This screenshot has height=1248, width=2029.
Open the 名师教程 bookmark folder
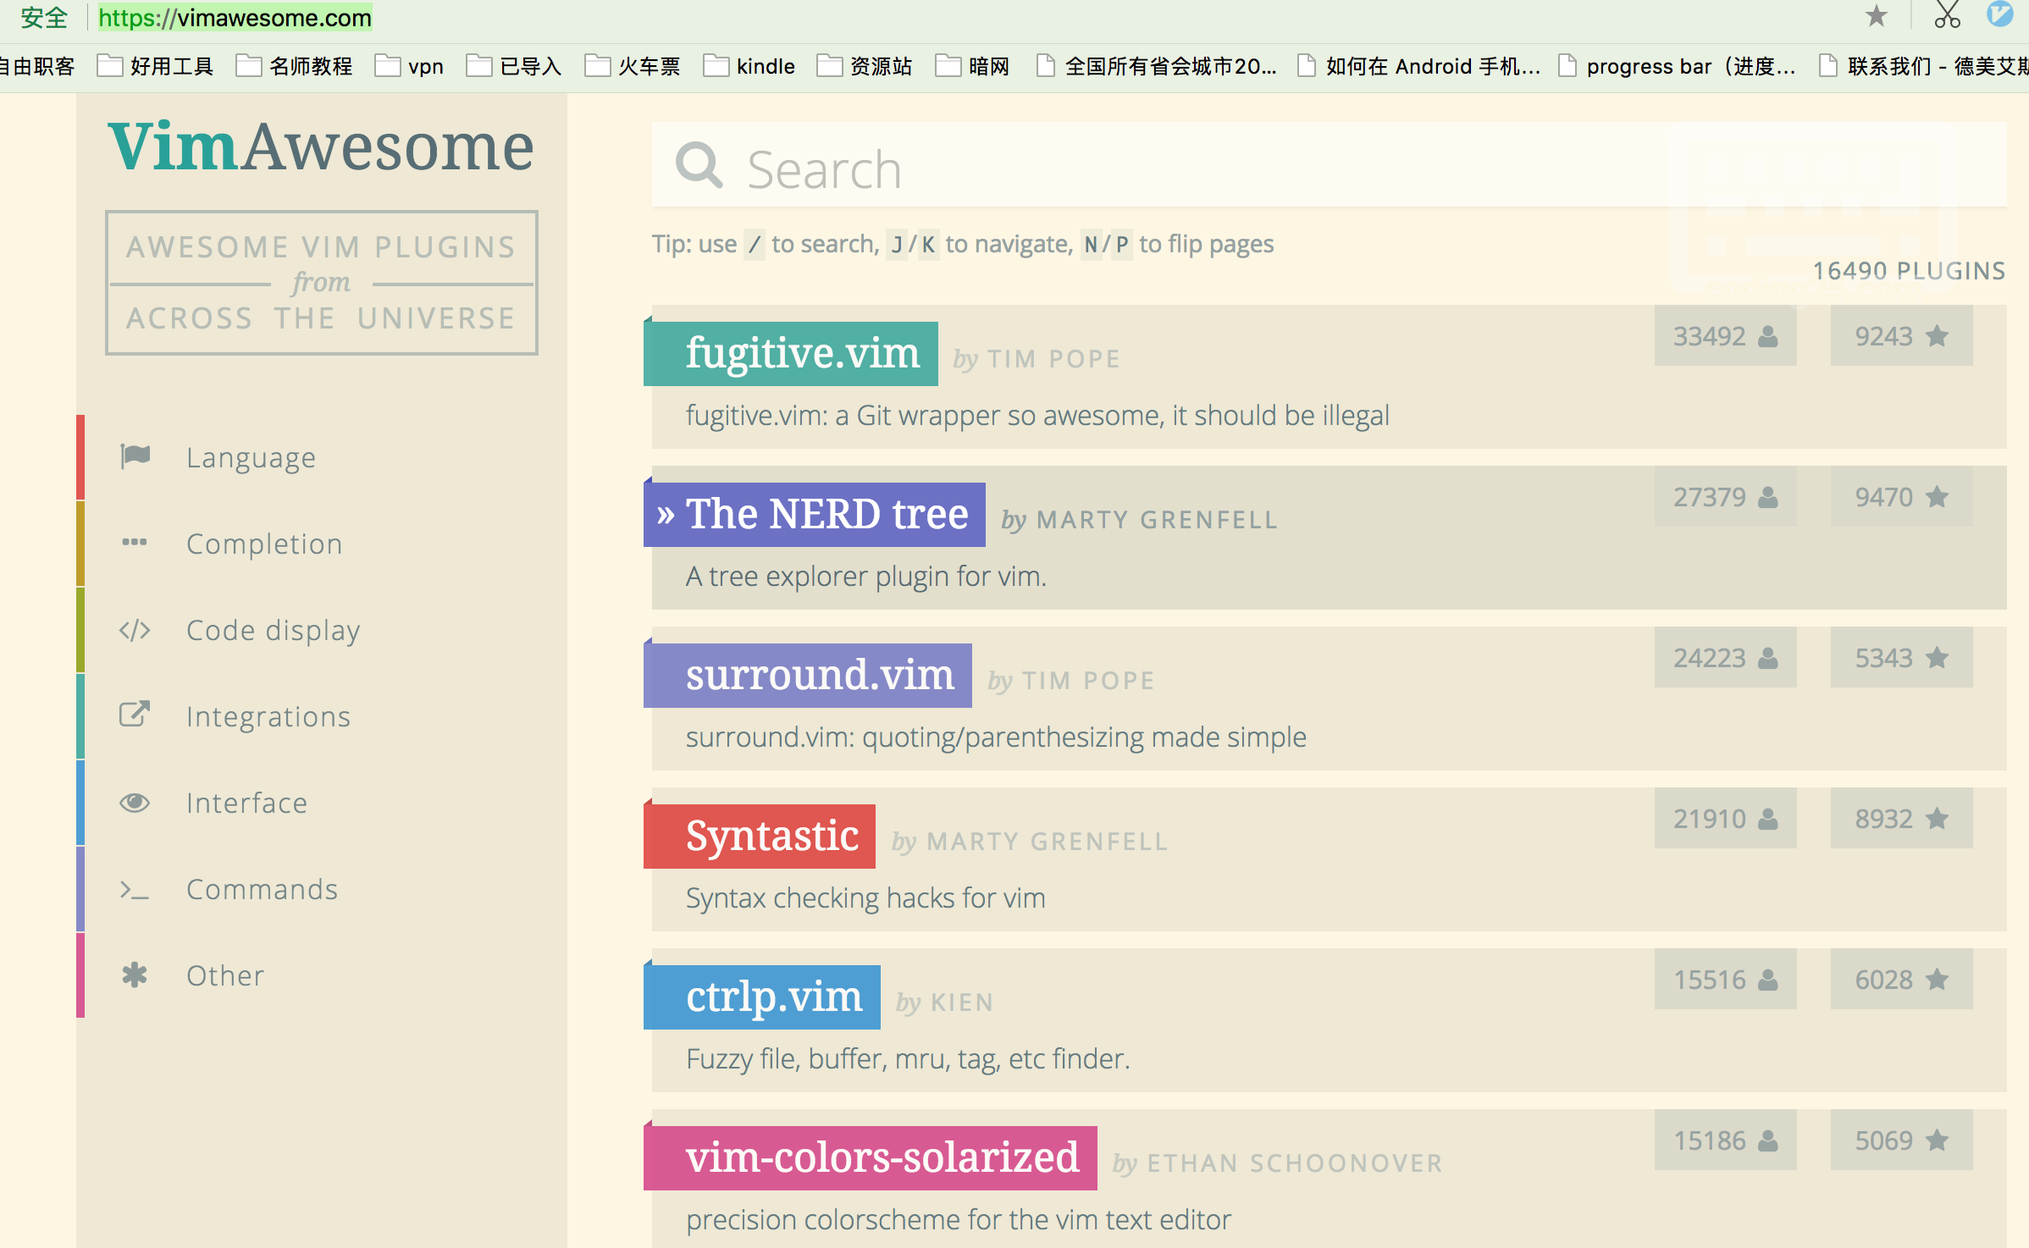click(x=295, y=66)
